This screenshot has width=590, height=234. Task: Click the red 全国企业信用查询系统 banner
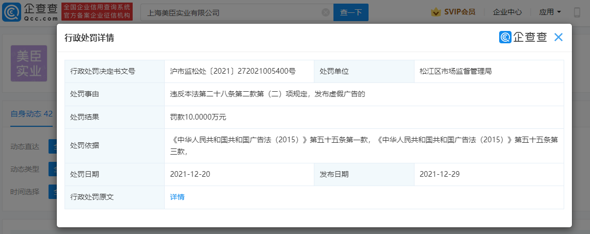(97, 12)
